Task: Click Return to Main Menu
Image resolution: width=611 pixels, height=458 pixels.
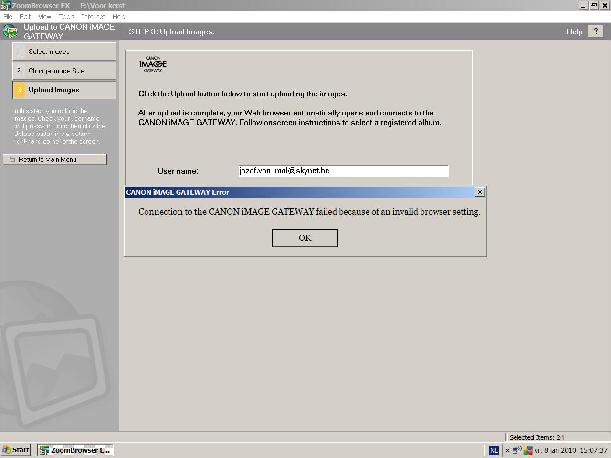Action: tap(55, 159)
